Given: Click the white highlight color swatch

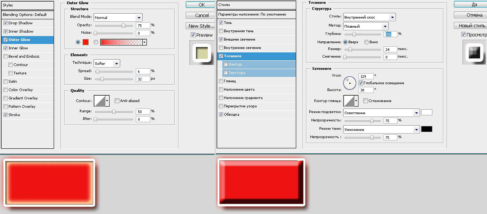Looking at the screenshot, I should 427,113.
